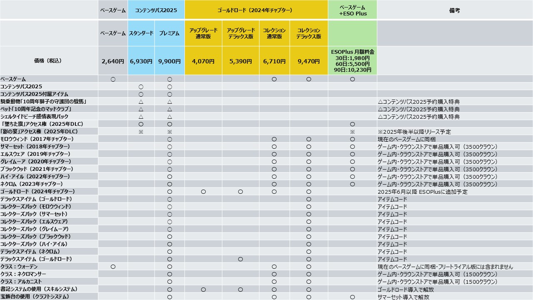Select the モロウウィンド（2017年チャプター） row label
This screenshot has height=300, width=533.
point(37,139)
